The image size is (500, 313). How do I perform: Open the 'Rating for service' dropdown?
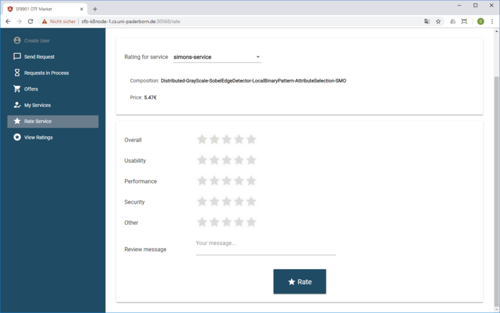[217, 57]
